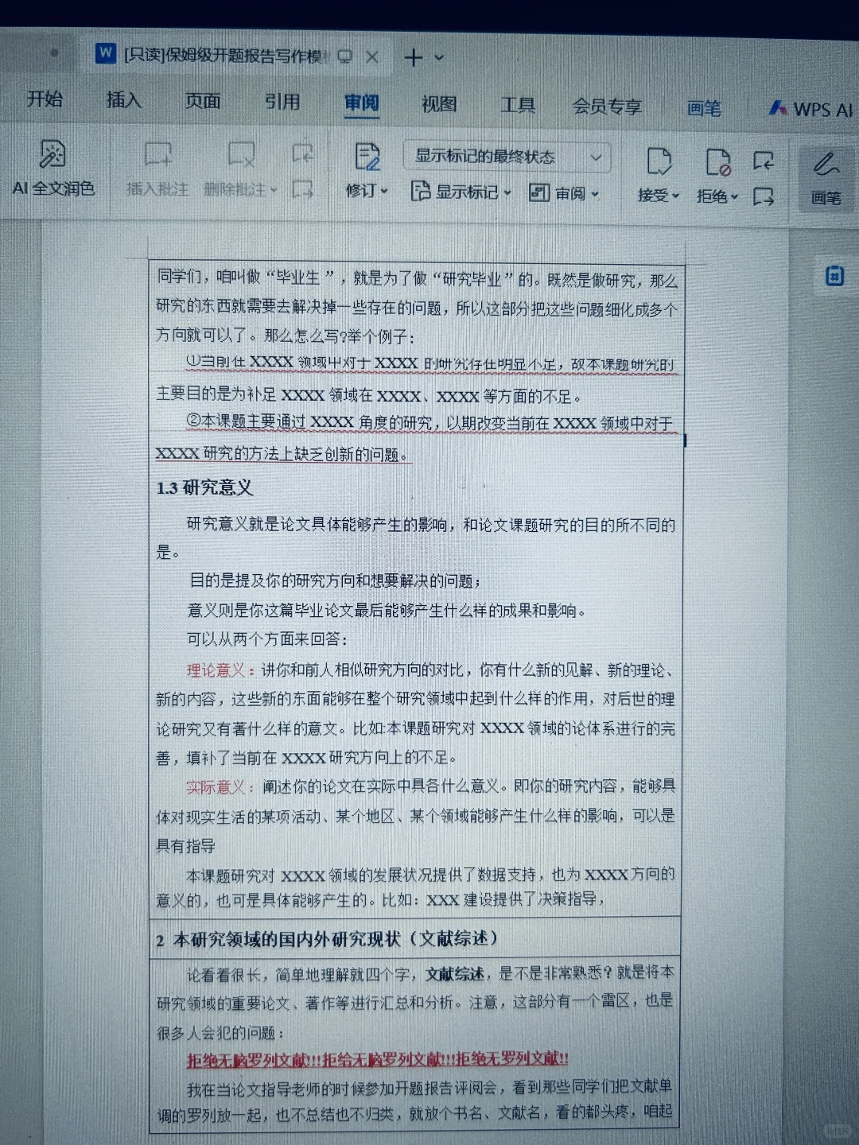Switch to the 引用 ribbon tab
Viewport: 859px width, 1145px height.
[x=282, y=102]
